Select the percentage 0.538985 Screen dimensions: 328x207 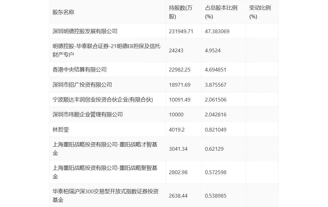(216, 196)
